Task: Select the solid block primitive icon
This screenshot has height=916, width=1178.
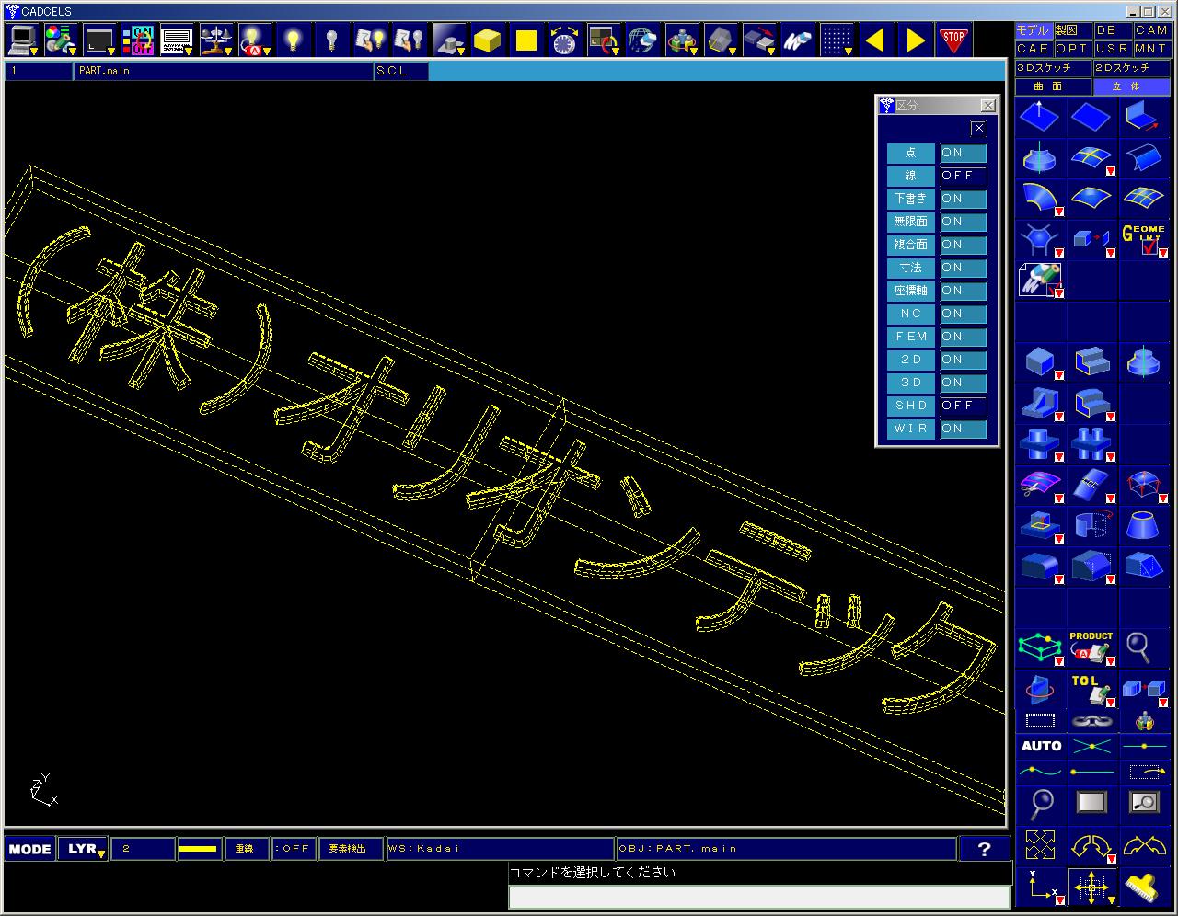Action: (1040, 361)
